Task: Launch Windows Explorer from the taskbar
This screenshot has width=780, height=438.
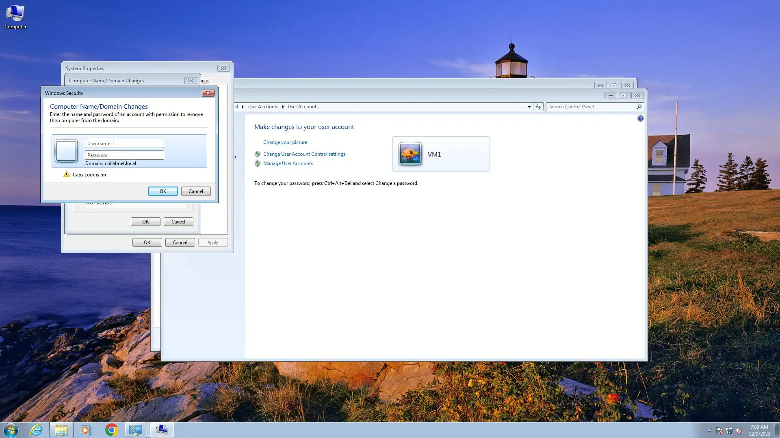Action: coord(61,430)
